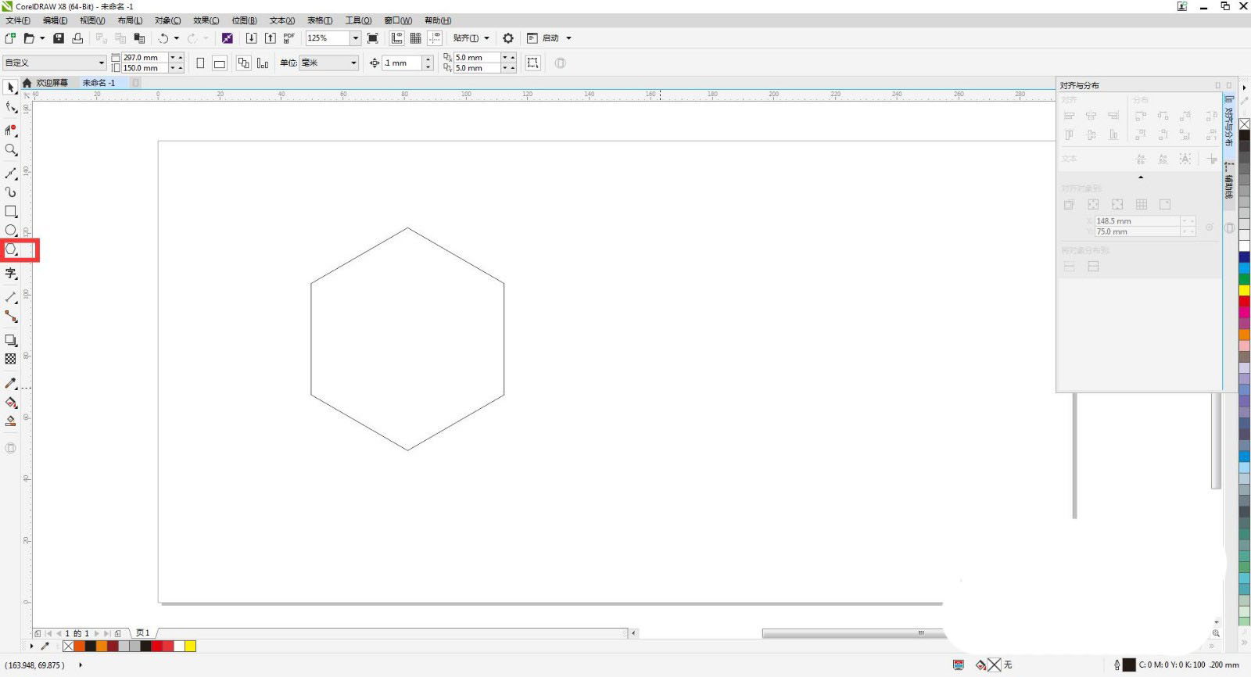The width and height of the screenshot is (1251, 677).
Task: Expand the page size 自定义 dropdown
Action: (x=101, y=63)
